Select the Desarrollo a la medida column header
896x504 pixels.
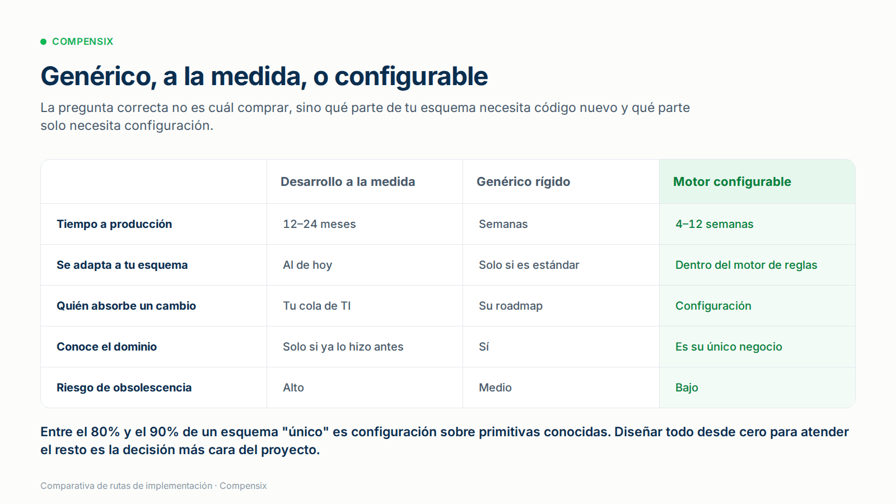point(348,181)
